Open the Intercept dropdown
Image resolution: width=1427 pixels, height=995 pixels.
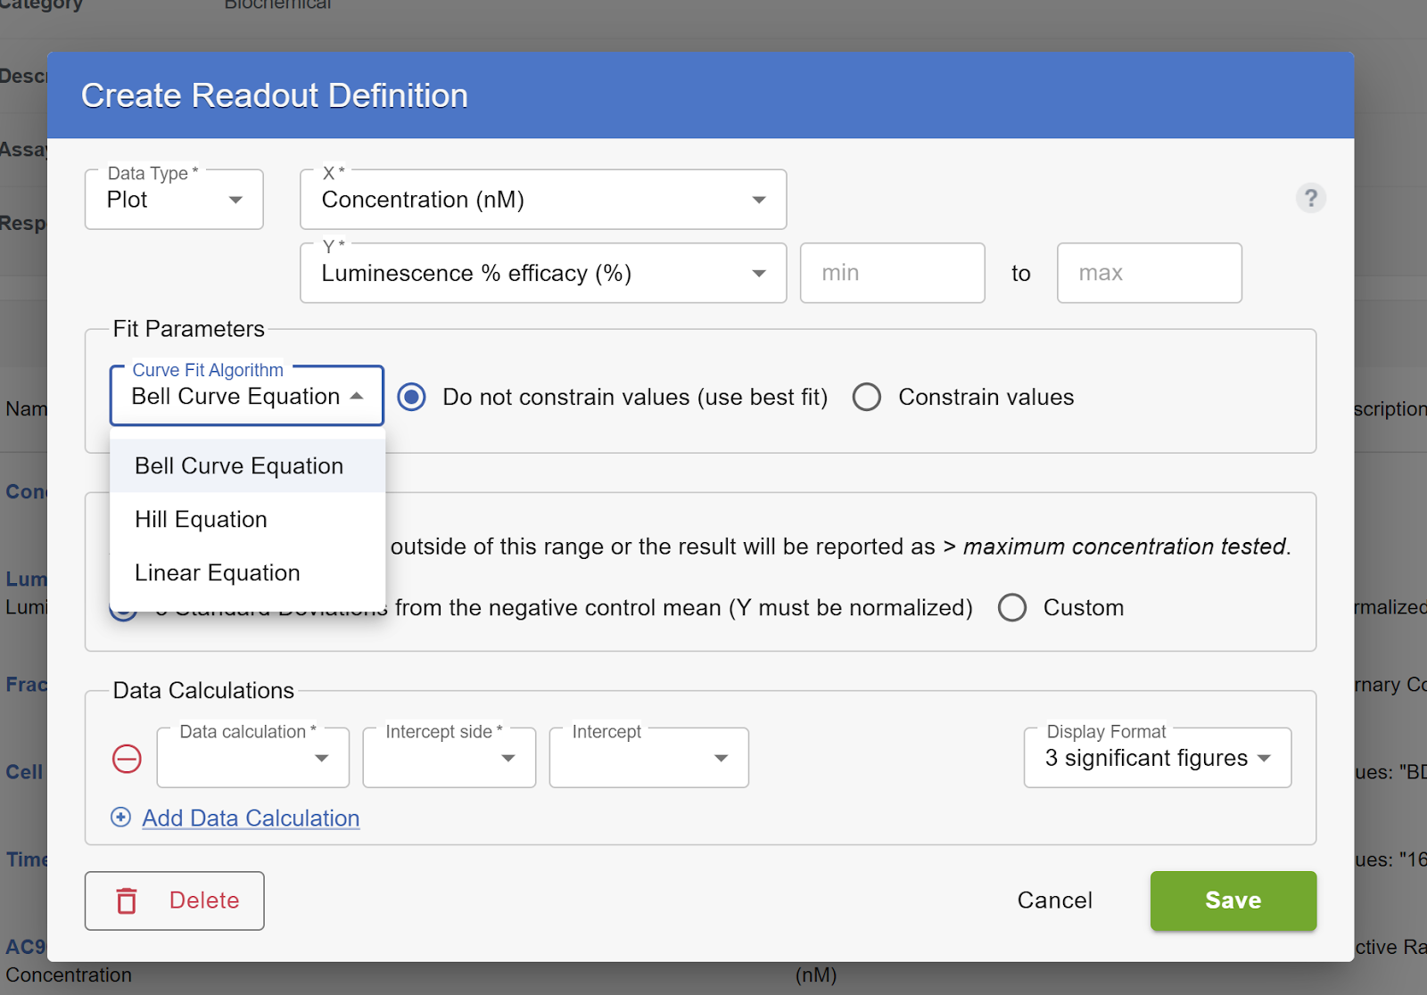[648, 758]
